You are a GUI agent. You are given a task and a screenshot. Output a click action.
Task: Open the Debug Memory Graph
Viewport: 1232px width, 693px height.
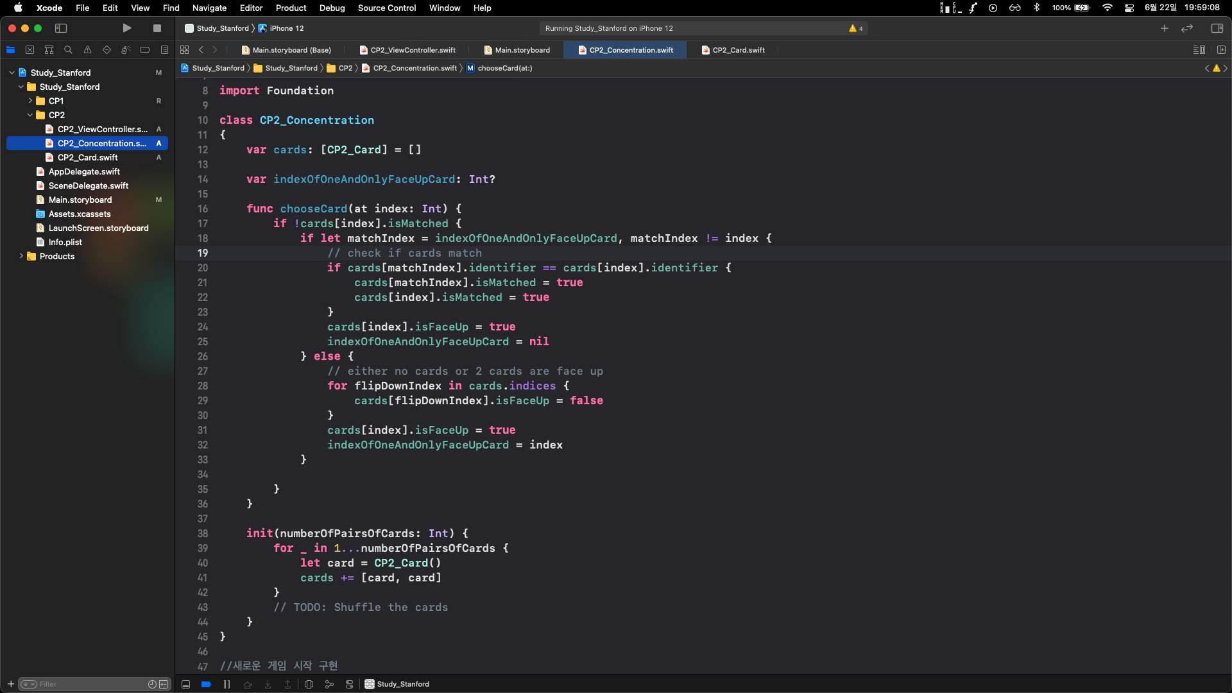(329, 684)
